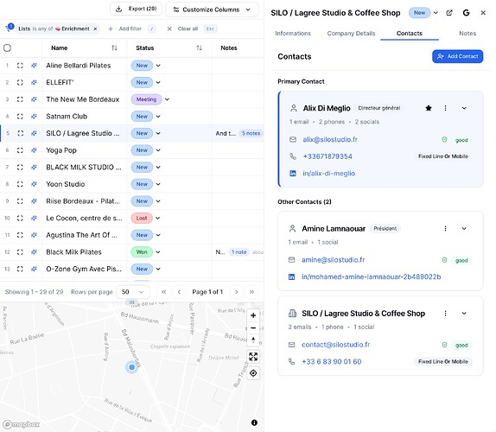Select Riise Bordeaux row name
This screenshot has width=496, height=432.
[x=83, y=201]
